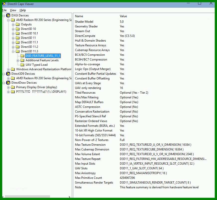
Task: Click the DirectX Caps Viewer title bar icon
Action: click(x=4, y=4)
